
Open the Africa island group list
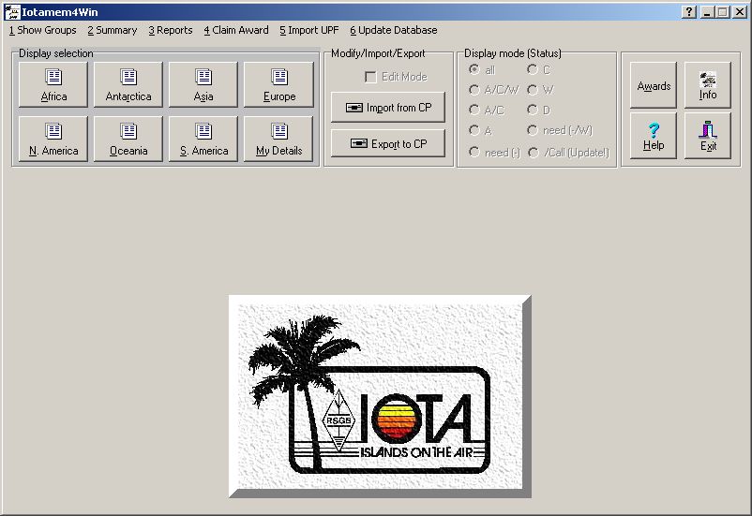(x=53, y=84)
